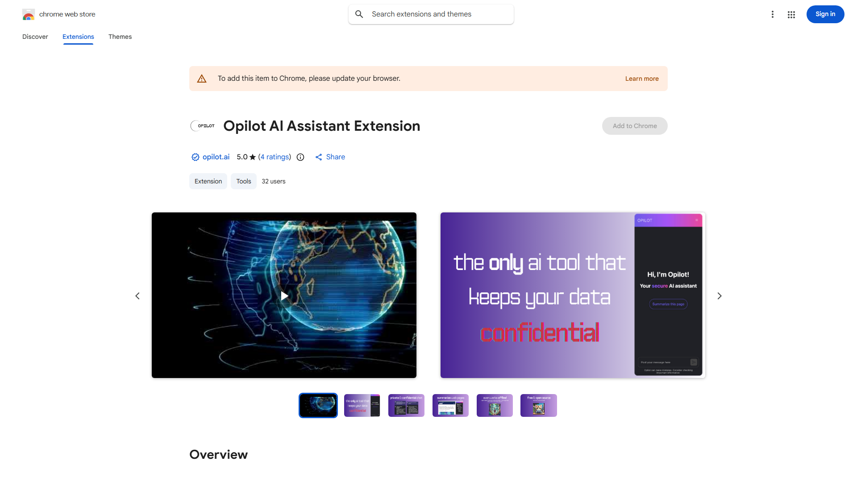Open the Google apps grid menu
The height and width of the screenshot is (482, 857).
click(x=791, y=14)
